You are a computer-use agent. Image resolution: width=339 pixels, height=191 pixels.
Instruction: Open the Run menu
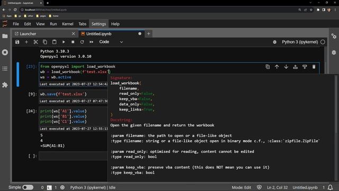[x=53, y=24]
